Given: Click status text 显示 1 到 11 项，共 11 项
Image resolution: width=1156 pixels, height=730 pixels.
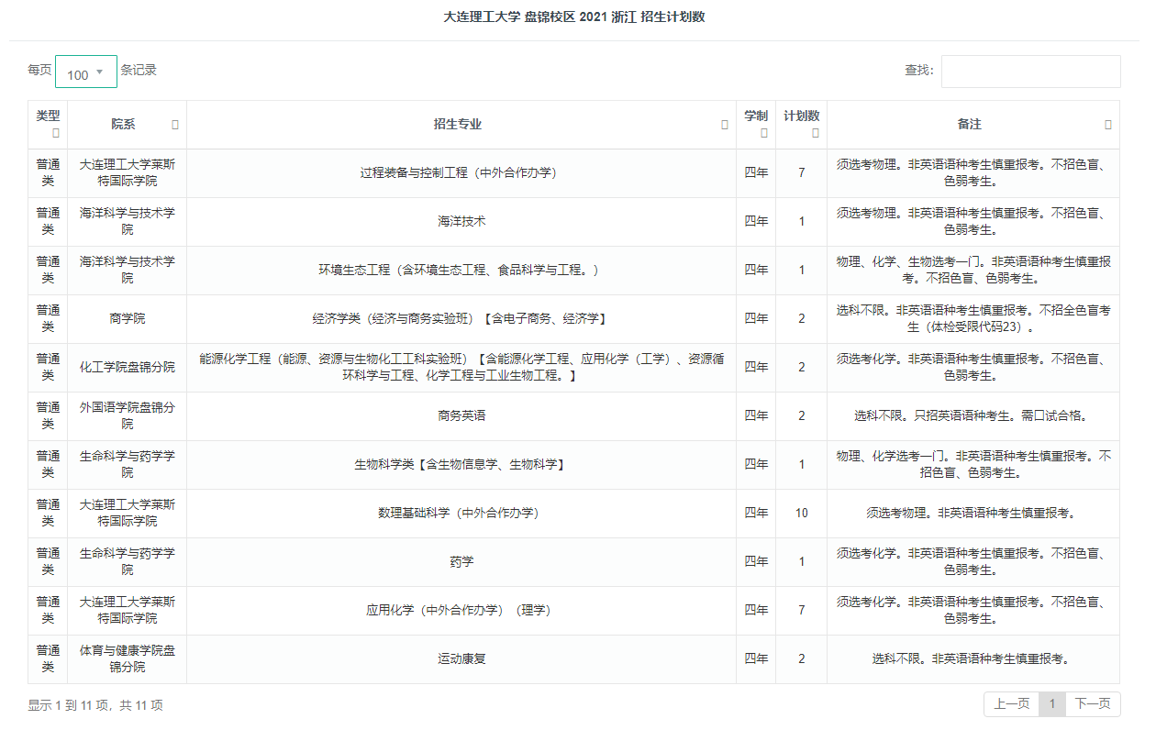Looking at the screenshot, I should [95, 705].
